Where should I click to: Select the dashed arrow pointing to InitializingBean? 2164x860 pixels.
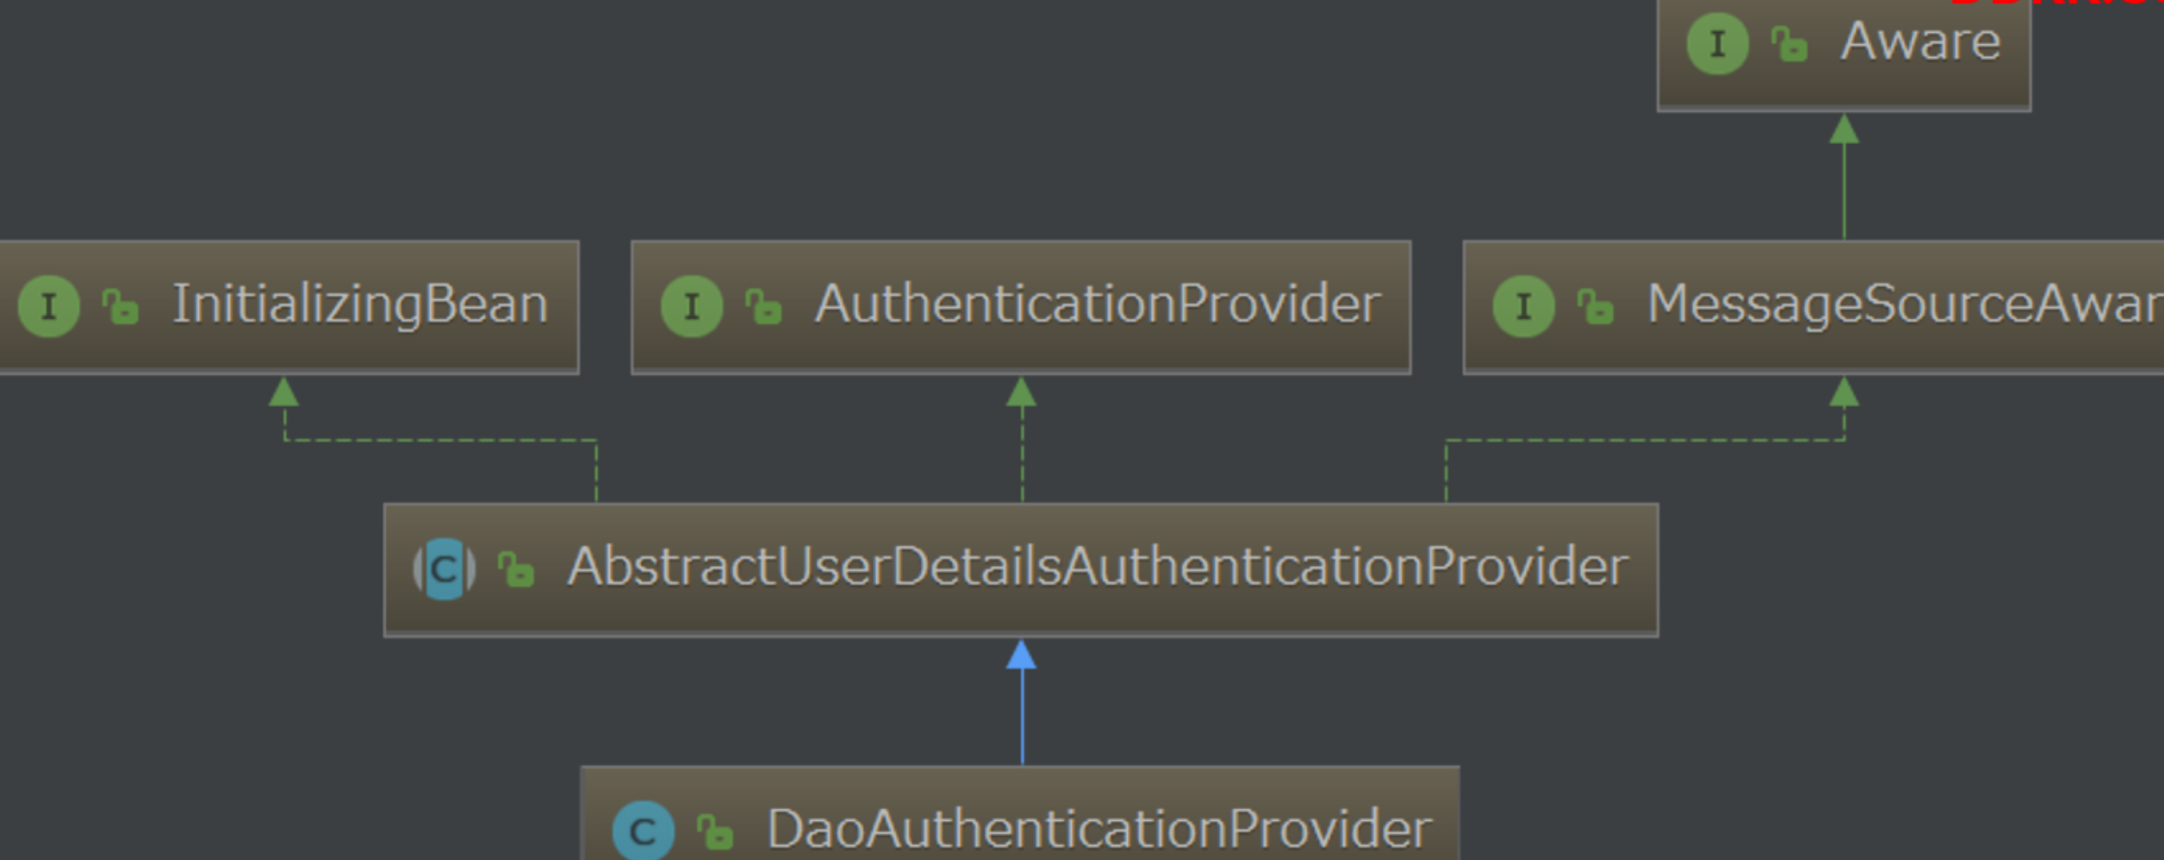pyautogui.click(x=440, y=440)
